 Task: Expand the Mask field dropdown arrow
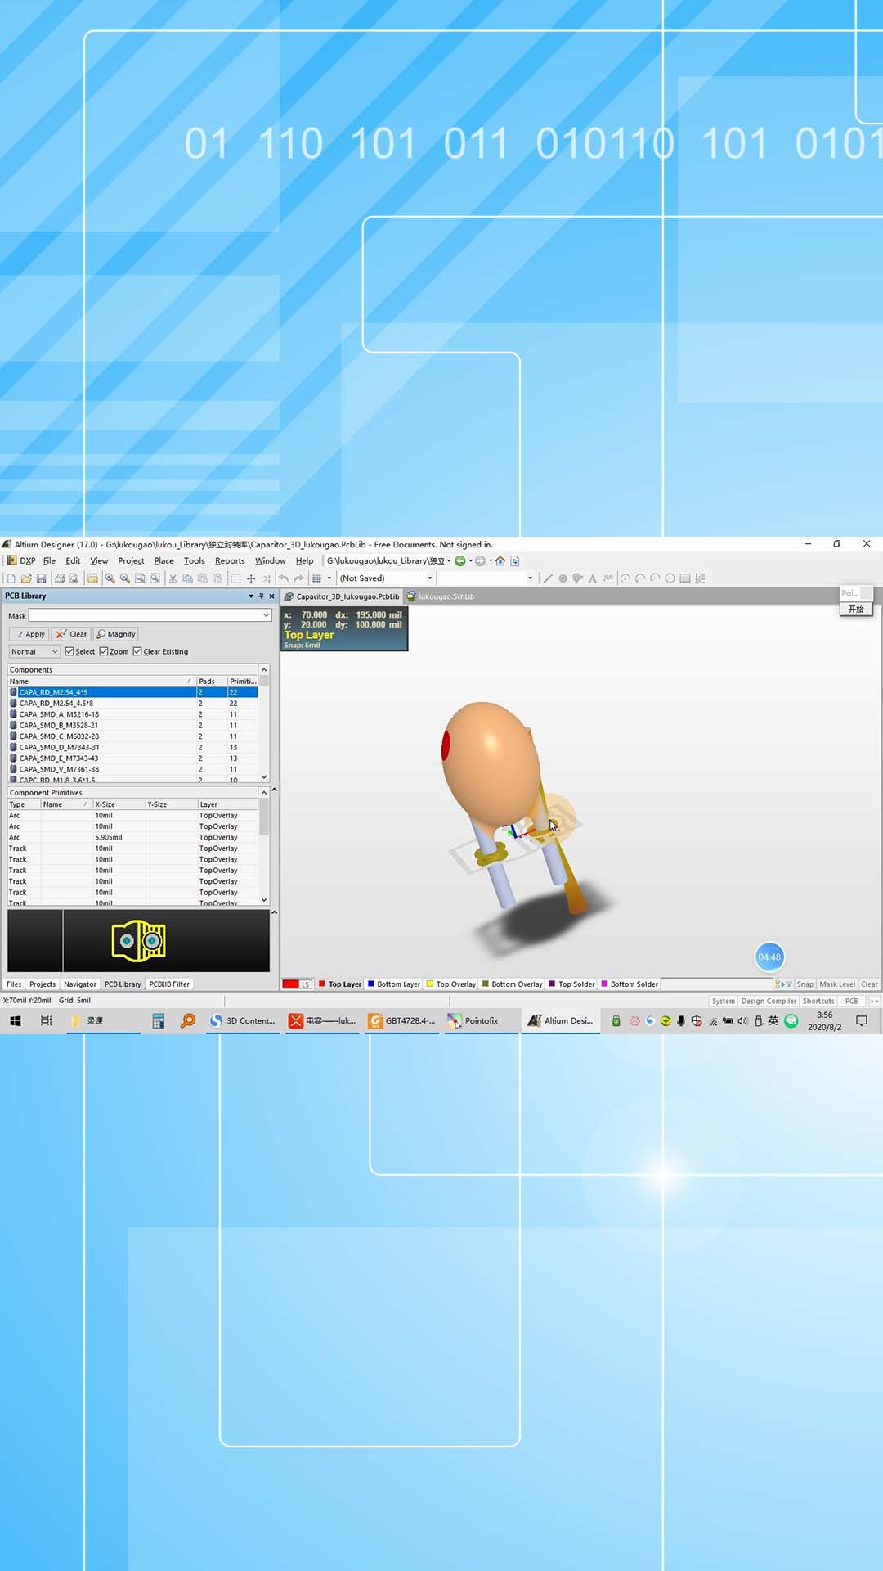[266, 615]
